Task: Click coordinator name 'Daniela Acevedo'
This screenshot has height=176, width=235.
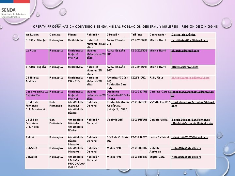Action: click(x=155, y=150)
